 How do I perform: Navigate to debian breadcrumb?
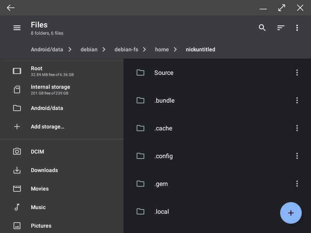(89, 49)
